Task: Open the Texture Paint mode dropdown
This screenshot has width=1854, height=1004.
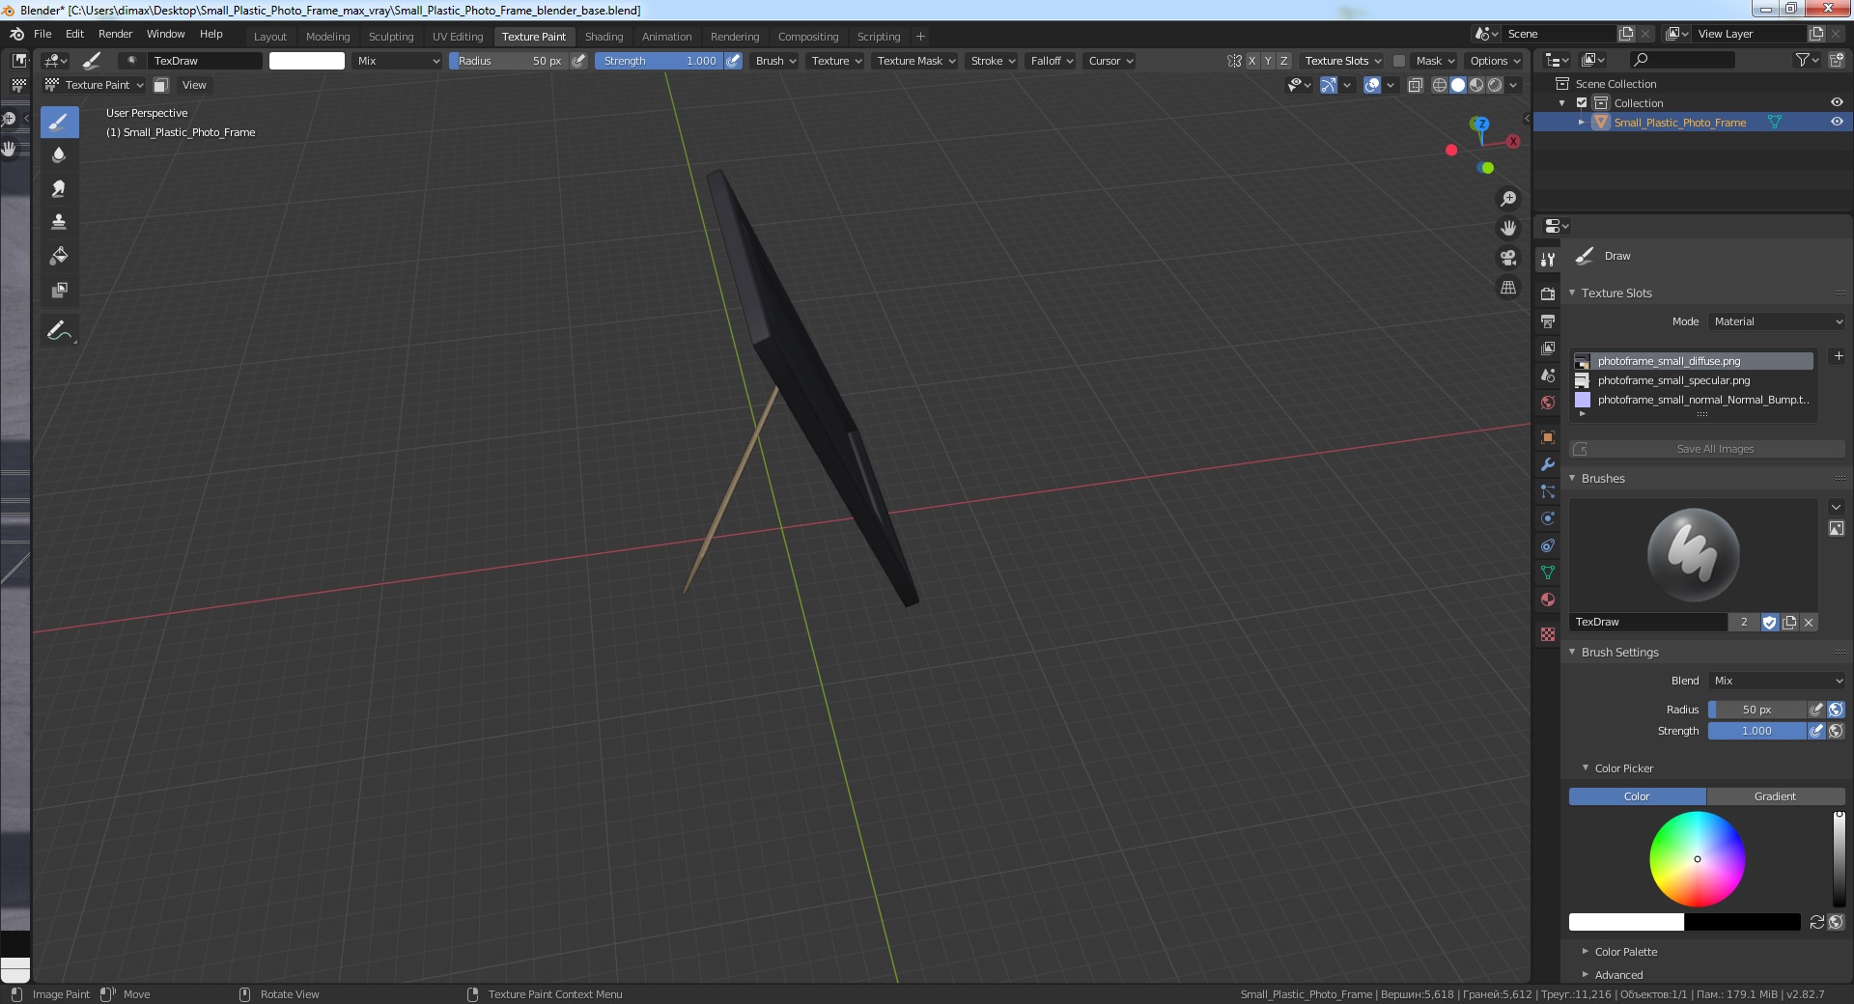Action: tap(95, 85)
